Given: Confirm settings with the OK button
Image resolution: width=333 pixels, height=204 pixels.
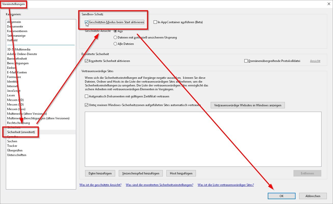Looking at the screenshot, I should tap(281, 196).
